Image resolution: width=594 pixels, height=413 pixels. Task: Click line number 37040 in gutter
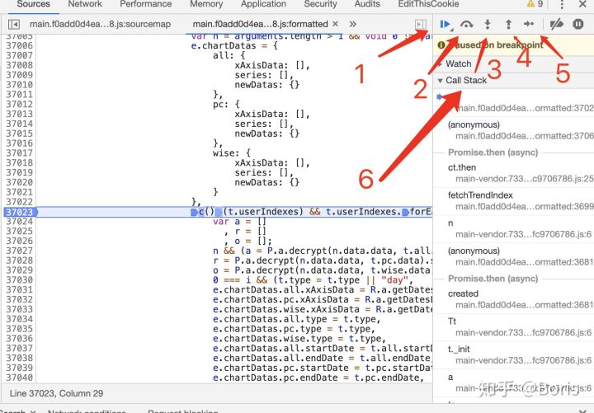pyautogui.click(x=20, y=378)
